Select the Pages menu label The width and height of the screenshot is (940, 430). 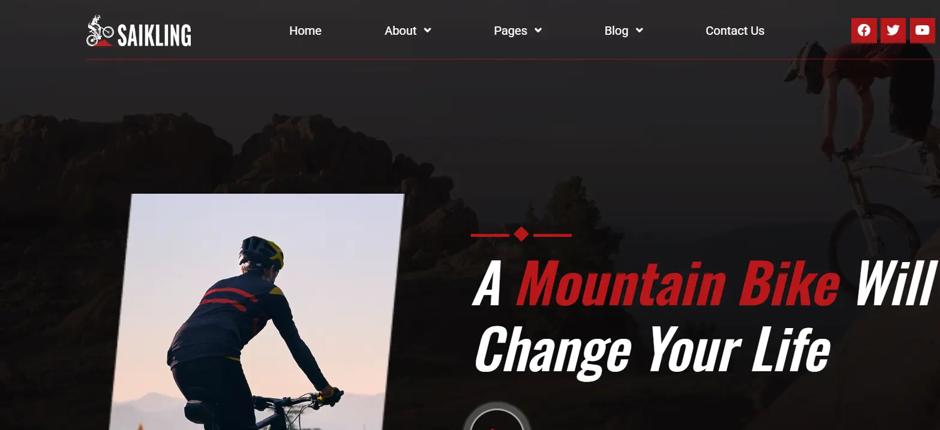510,31
